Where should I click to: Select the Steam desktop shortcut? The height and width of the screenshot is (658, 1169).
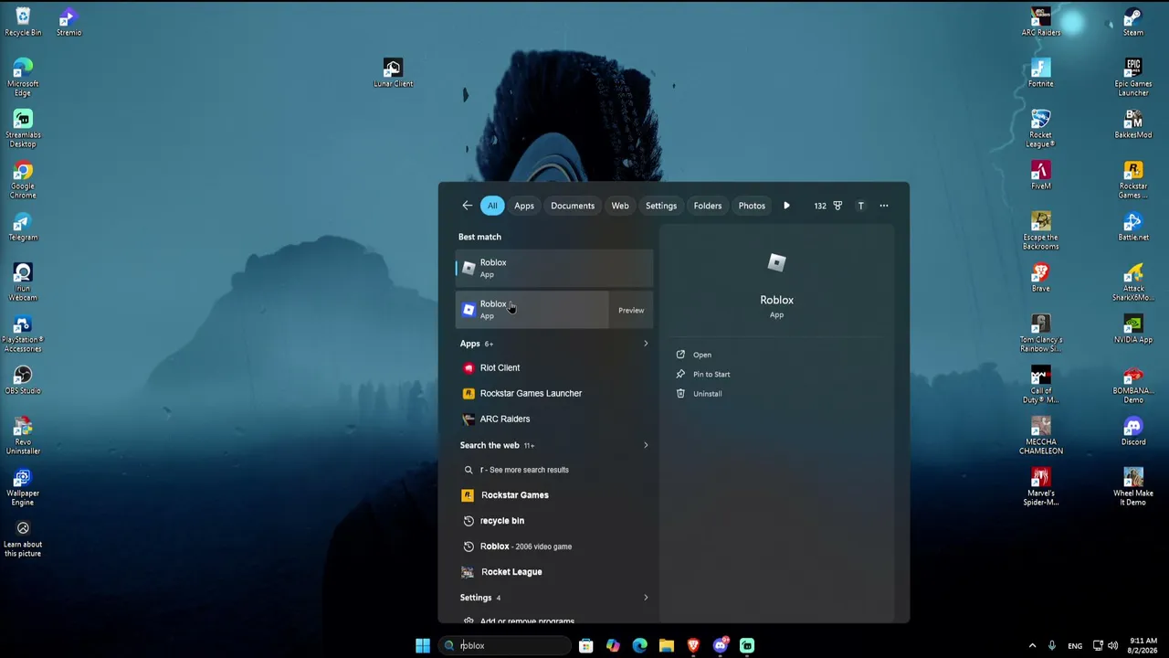tap(1133, 22)
